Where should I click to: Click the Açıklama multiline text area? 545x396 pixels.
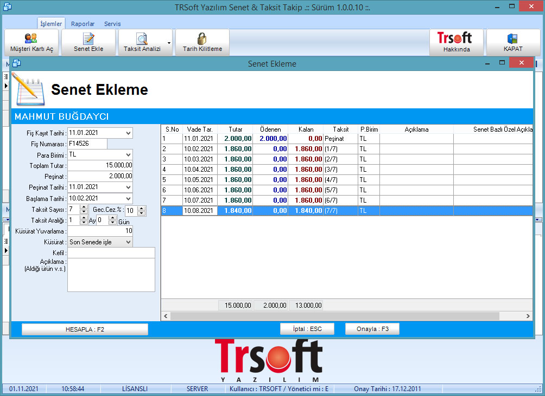pyautogui.click(x=111, y=275)
